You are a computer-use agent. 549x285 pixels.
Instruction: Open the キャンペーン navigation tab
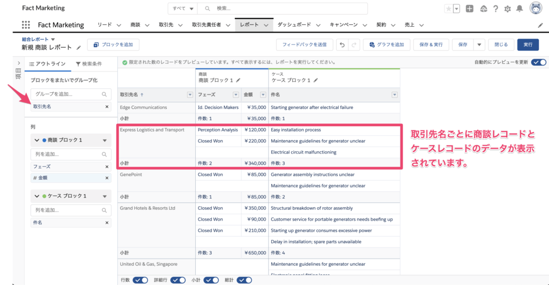[x=344, y=25]
